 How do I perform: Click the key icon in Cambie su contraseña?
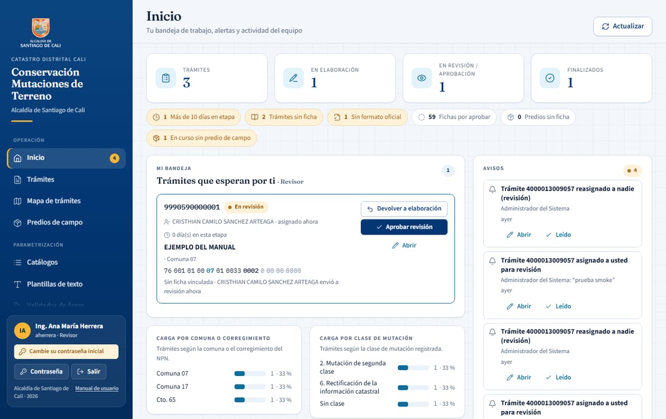[x=22, y=351]
